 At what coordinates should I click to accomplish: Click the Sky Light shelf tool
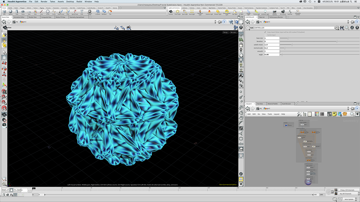tap(235, 12)
